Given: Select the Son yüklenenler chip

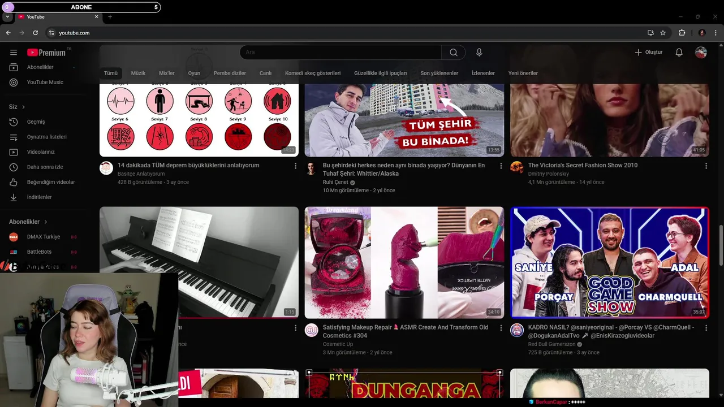Looking at the screenshot, I should click(x=439, y=73).
